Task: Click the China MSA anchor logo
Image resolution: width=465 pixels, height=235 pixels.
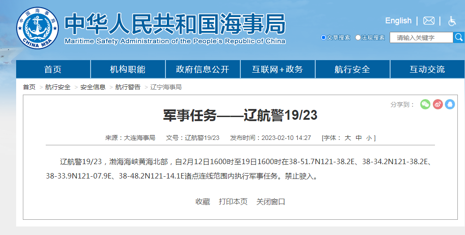Action: (x=38, y=28)
